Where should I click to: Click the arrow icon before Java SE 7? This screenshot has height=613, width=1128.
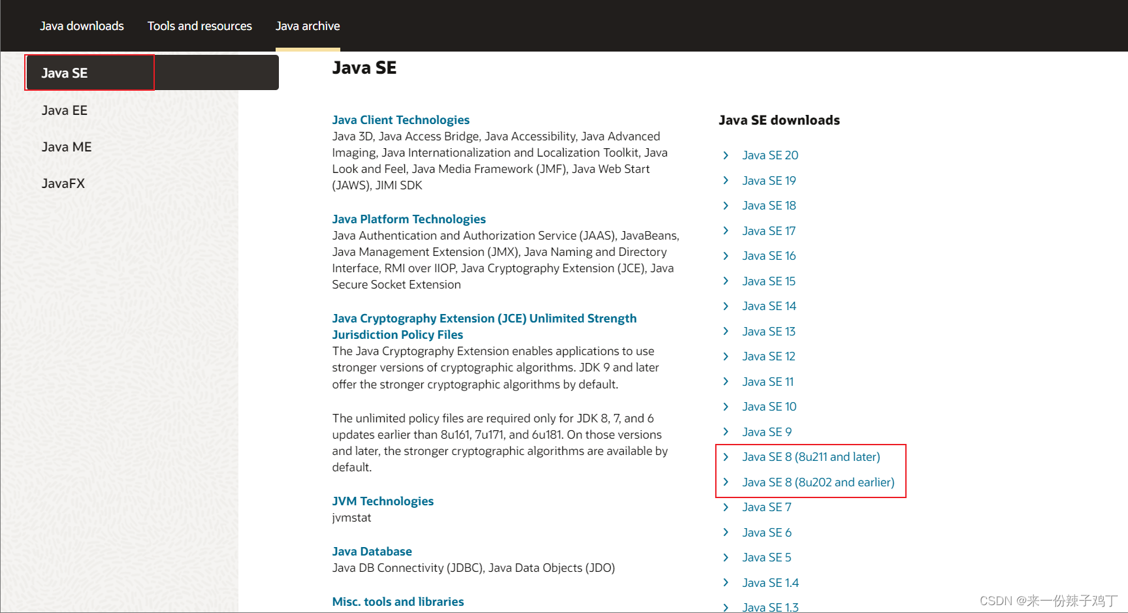point(726,507)
